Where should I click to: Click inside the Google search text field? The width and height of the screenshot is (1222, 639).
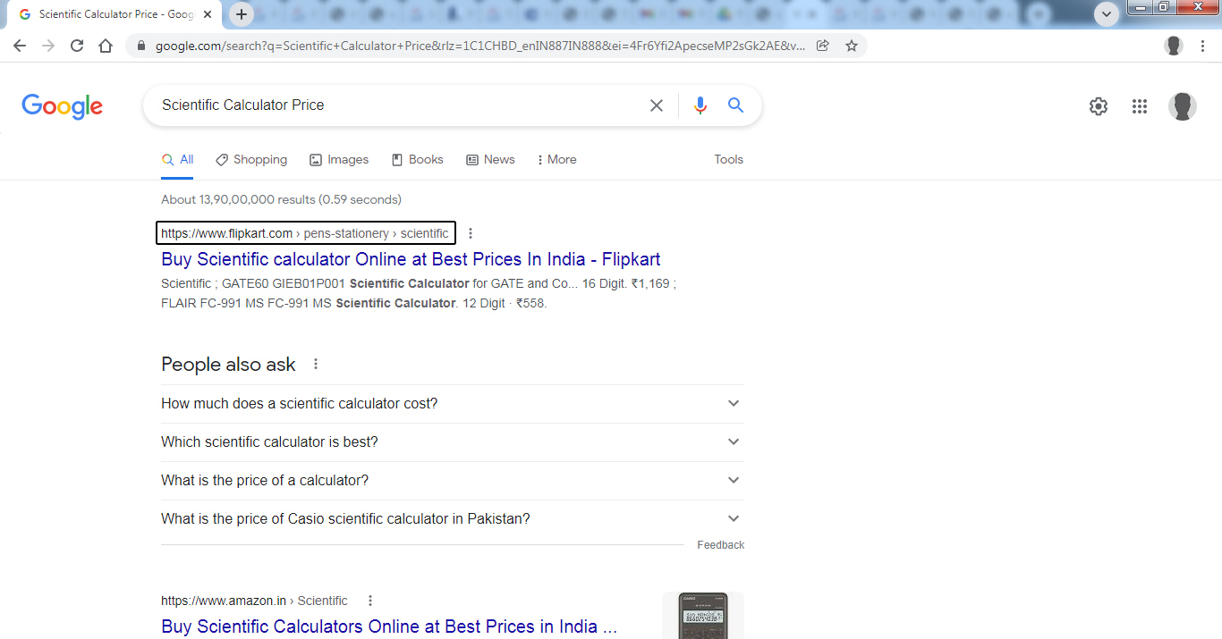(394, 105)
